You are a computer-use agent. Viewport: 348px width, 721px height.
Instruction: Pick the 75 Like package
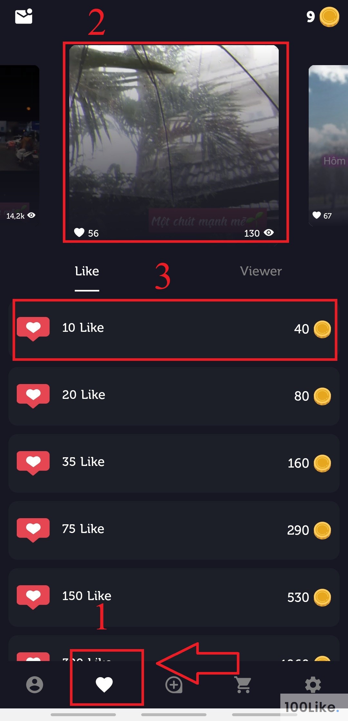pyautogui.click(x=174, y=530)
